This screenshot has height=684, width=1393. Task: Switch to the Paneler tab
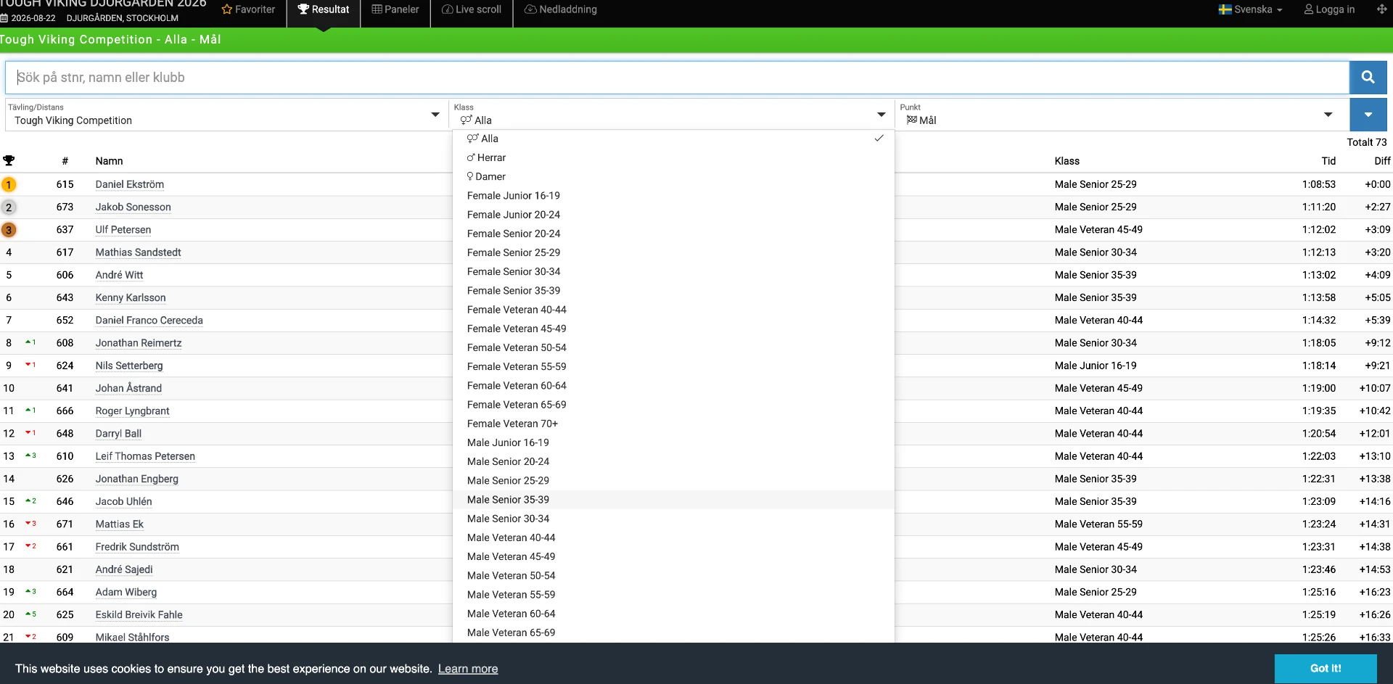point(395,9)
